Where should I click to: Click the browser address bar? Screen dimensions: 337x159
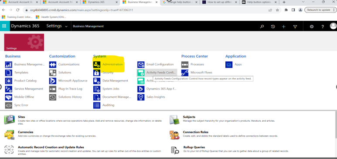click(146, 10)
